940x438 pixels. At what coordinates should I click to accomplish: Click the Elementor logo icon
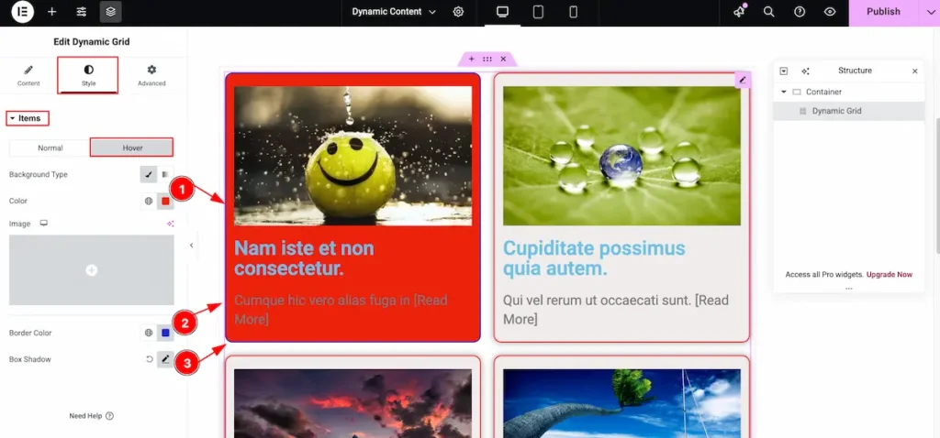coord(22,12)
